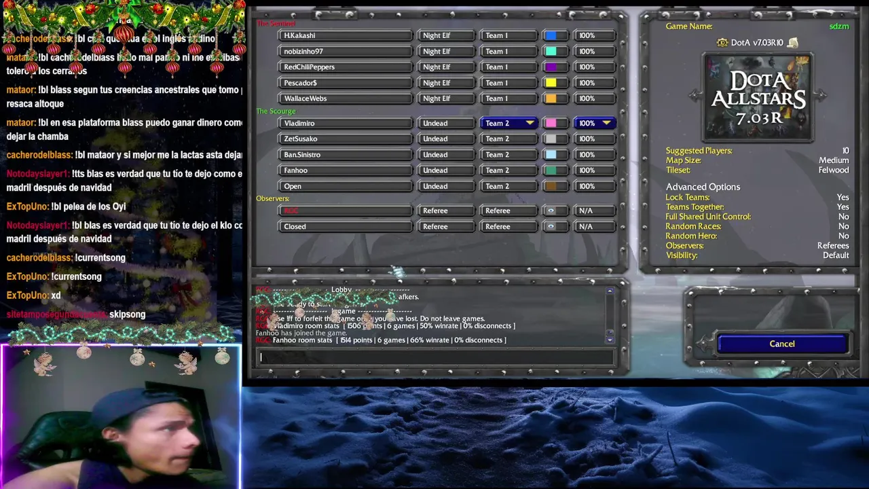Click the "Lock Teams:" label
Screen dimensions: 869x489
pyautogui.click(x=688, y=198)
